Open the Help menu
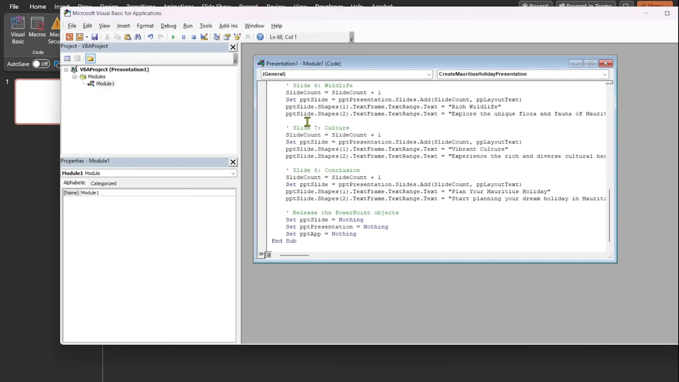This screenshot has height=382, width=679. point(277,26)
